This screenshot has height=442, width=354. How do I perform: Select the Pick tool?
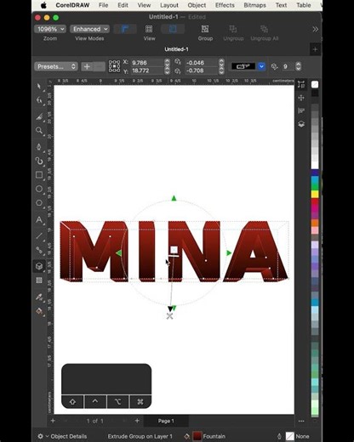[39, 86]
